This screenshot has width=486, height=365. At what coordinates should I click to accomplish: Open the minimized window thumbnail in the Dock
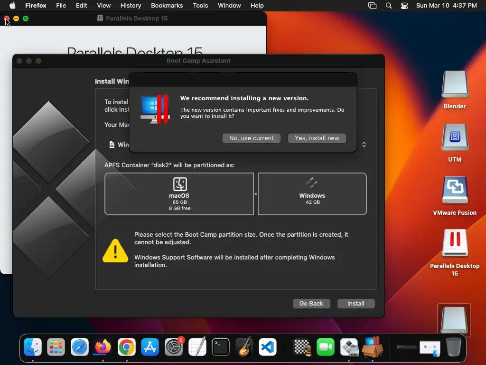(430, 347)
